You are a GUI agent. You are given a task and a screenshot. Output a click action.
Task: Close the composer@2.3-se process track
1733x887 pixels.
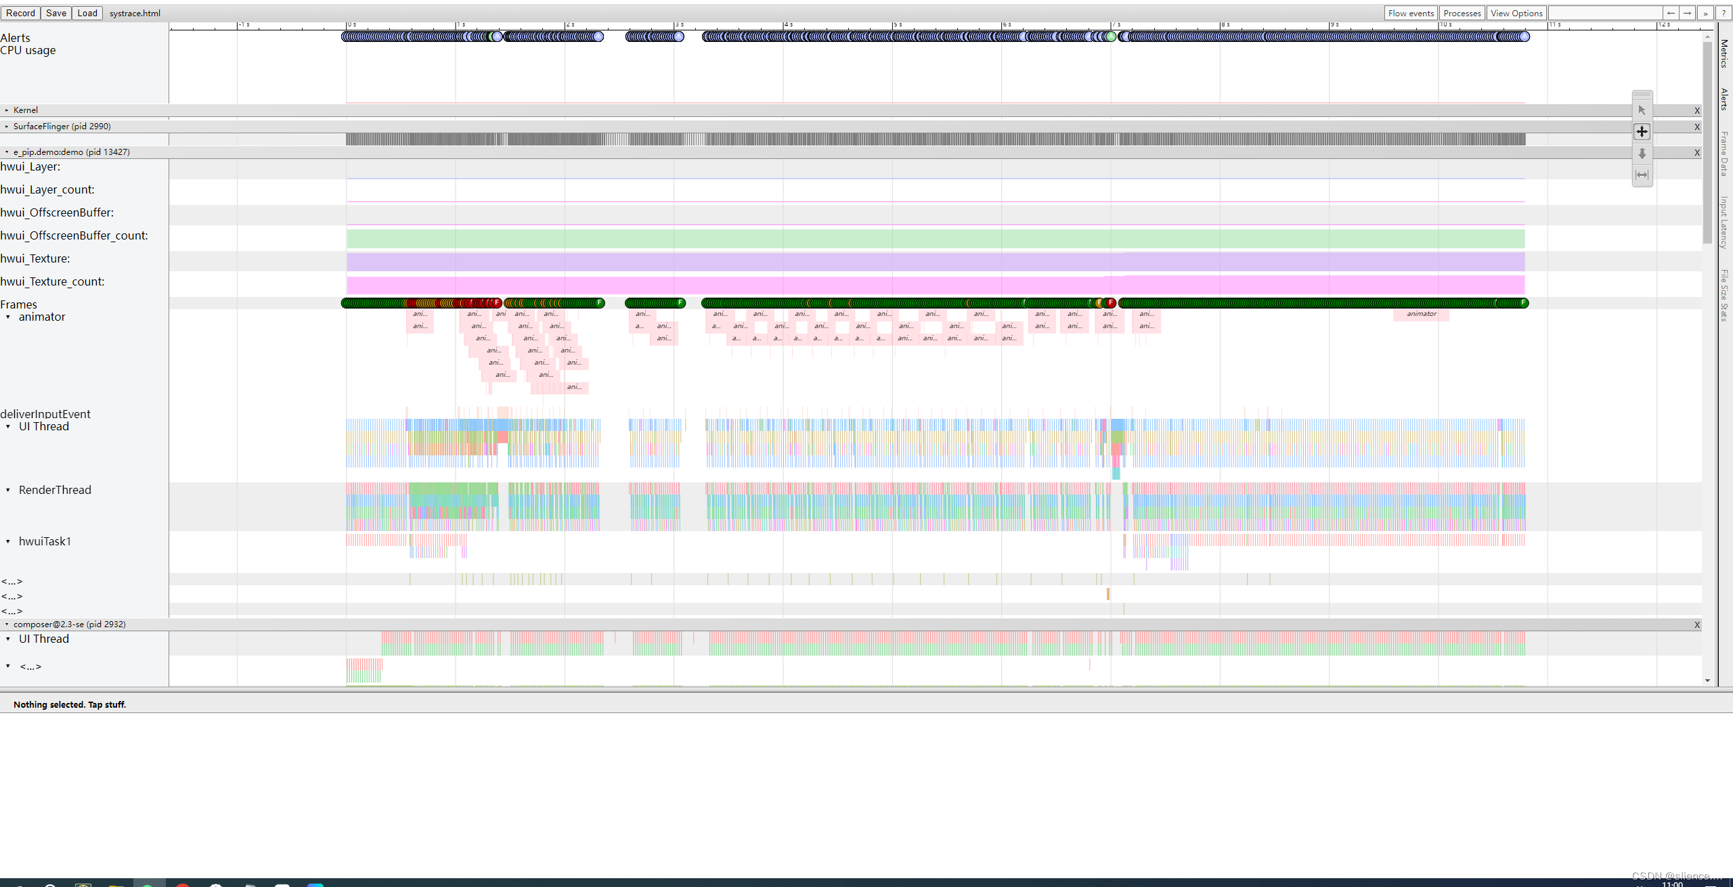tap(1696, 624)
